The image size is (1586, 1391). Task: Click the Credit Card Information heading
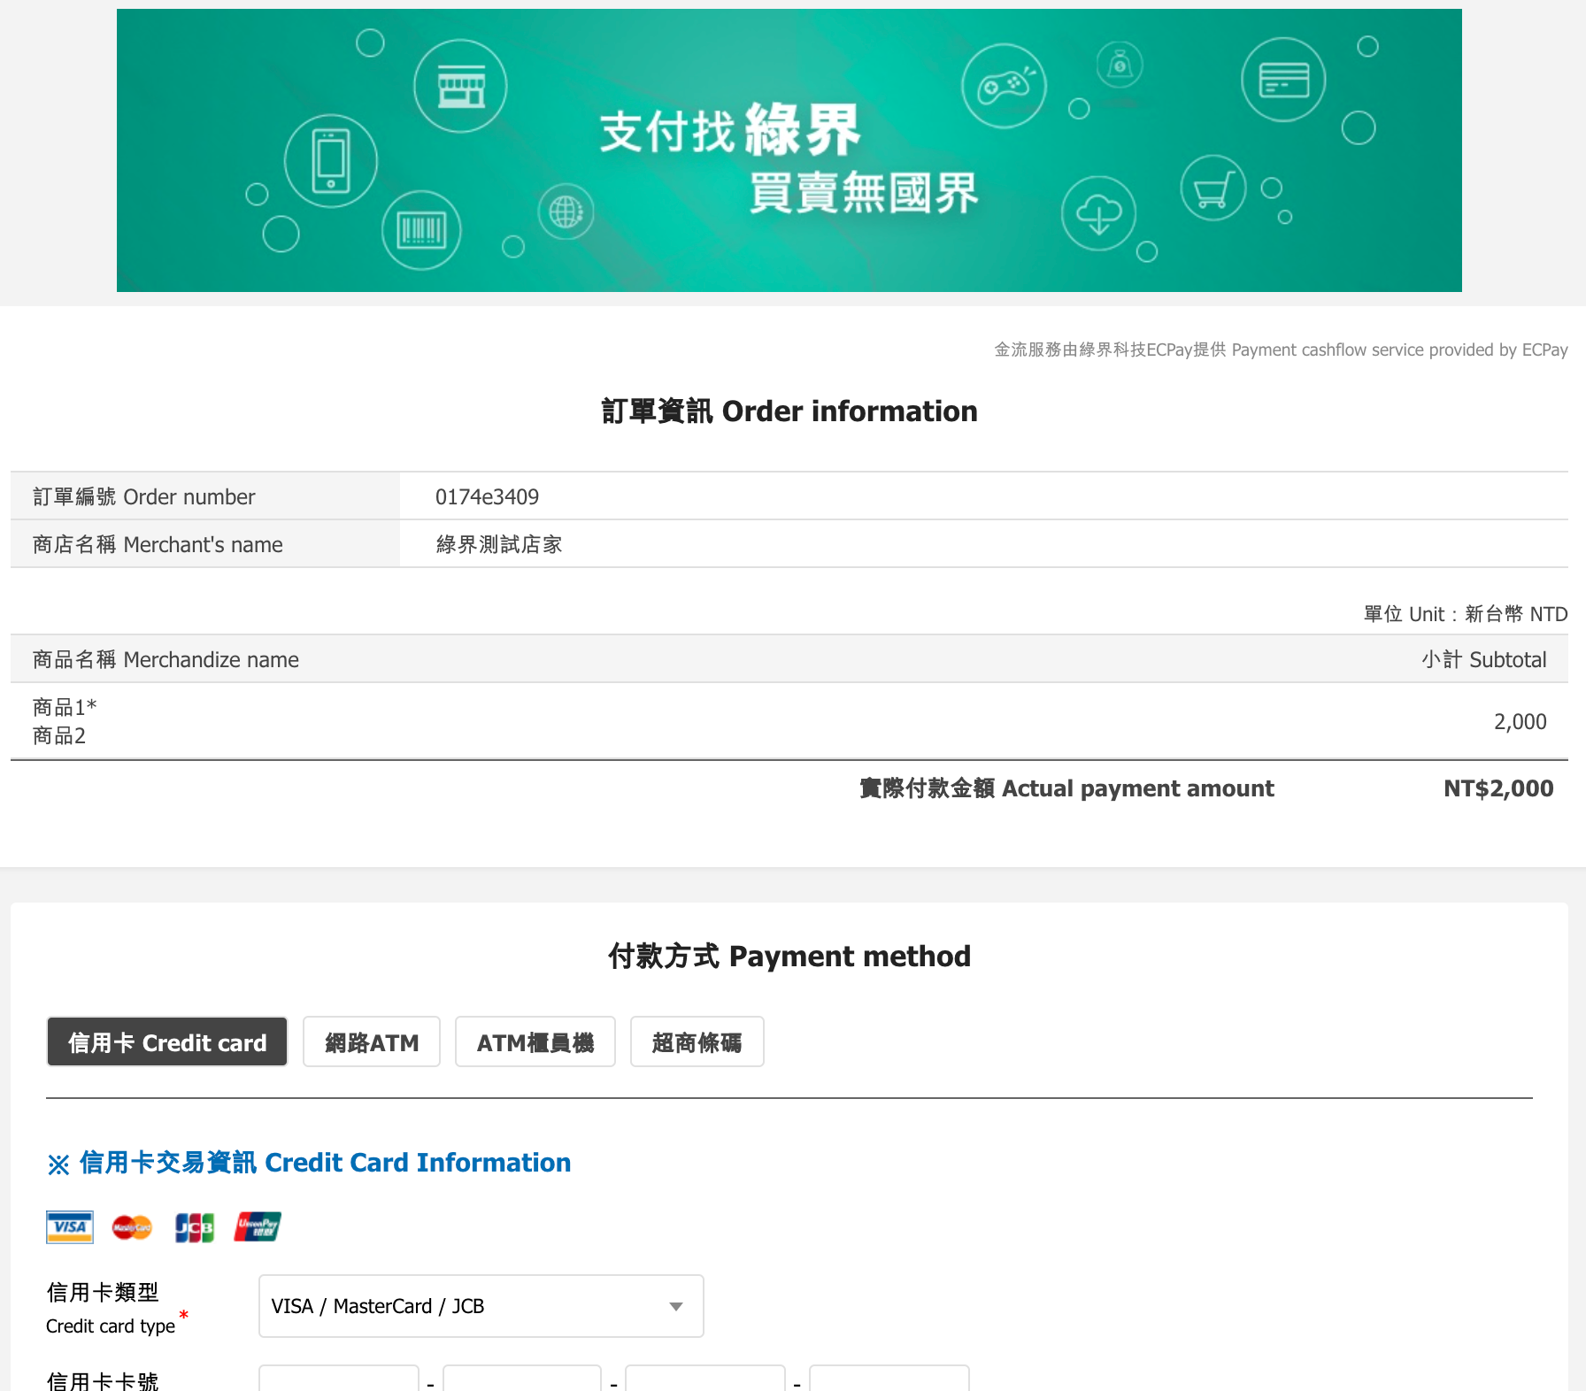pyautogui.click(x=309, y=1163)
